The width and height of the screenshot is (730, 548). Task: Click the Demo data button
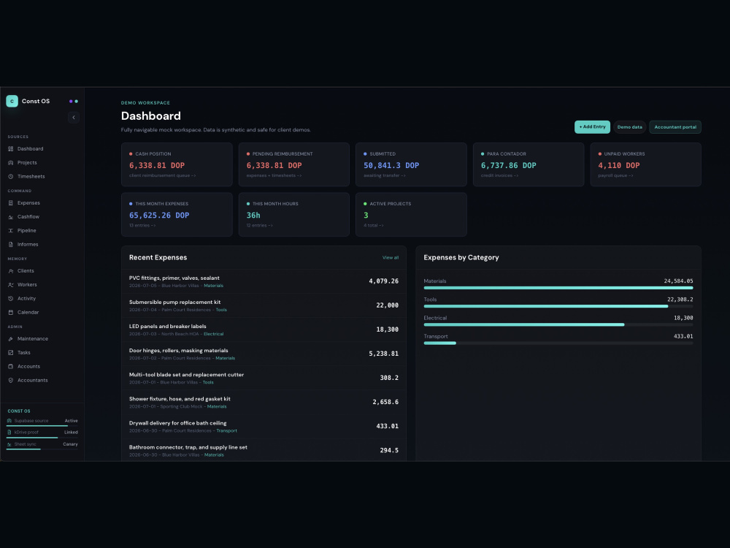pos(629,126)
